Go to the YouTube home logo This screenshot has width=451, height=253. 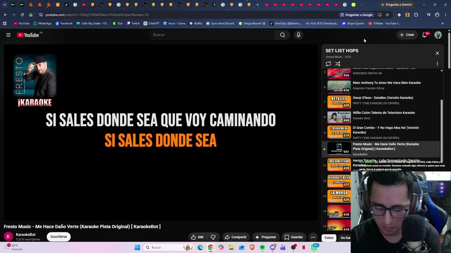click(x=28, y=35)
